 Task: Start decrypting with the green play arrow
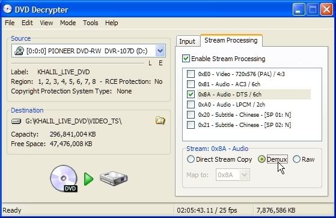click(89, 179)
